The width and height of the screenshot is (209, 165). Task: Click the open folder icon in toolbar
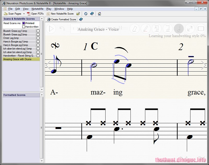click(78, 14)
